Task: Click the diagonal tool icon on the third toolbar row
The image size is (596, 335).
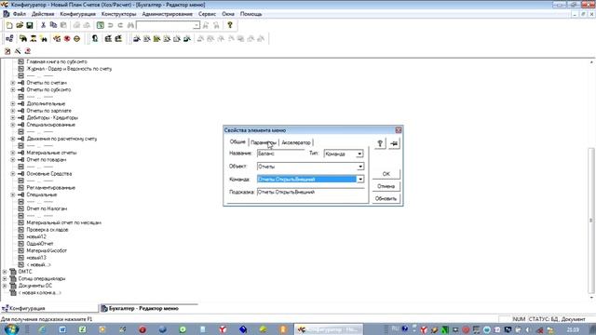Action: click(18, 51)
